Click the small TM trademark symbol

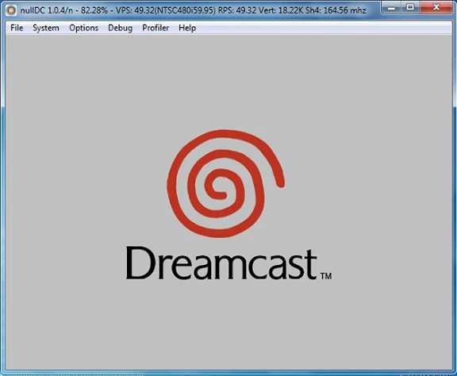coord(326,276)
